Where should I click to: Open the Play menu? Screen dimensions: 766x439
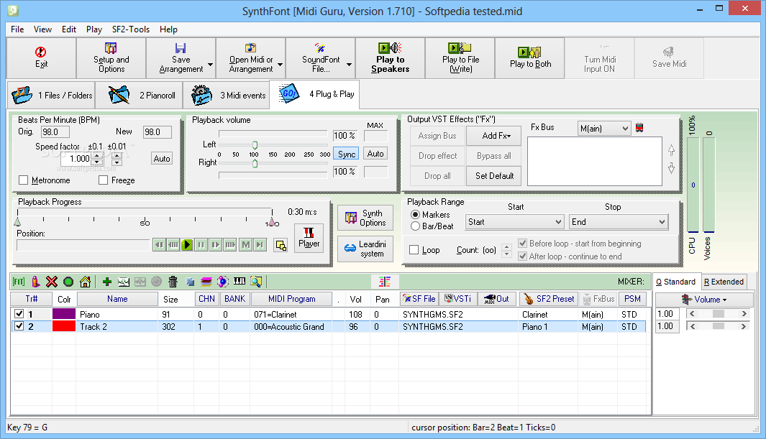[94, 29]
